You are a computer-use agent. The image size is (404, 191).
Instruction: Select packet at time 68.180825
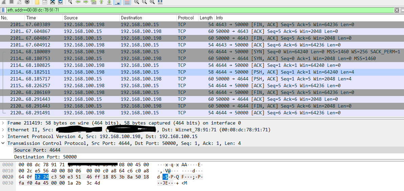coord(202,65)
